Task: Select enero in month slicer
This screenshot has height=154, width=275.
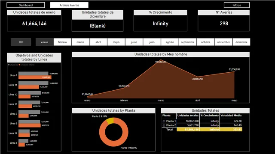Action: [45, 42]
